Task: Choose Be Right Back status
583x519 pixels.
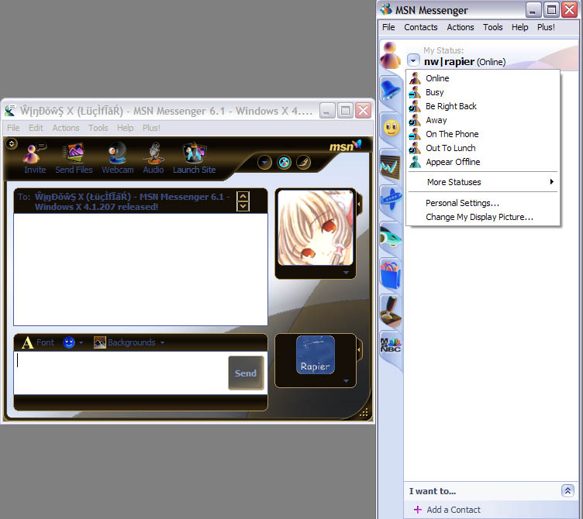Action: [483, 106]
